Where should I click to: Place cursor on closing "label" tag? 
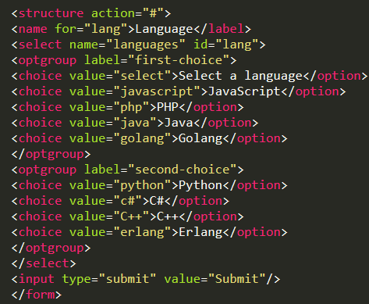(x=226, y=29)
